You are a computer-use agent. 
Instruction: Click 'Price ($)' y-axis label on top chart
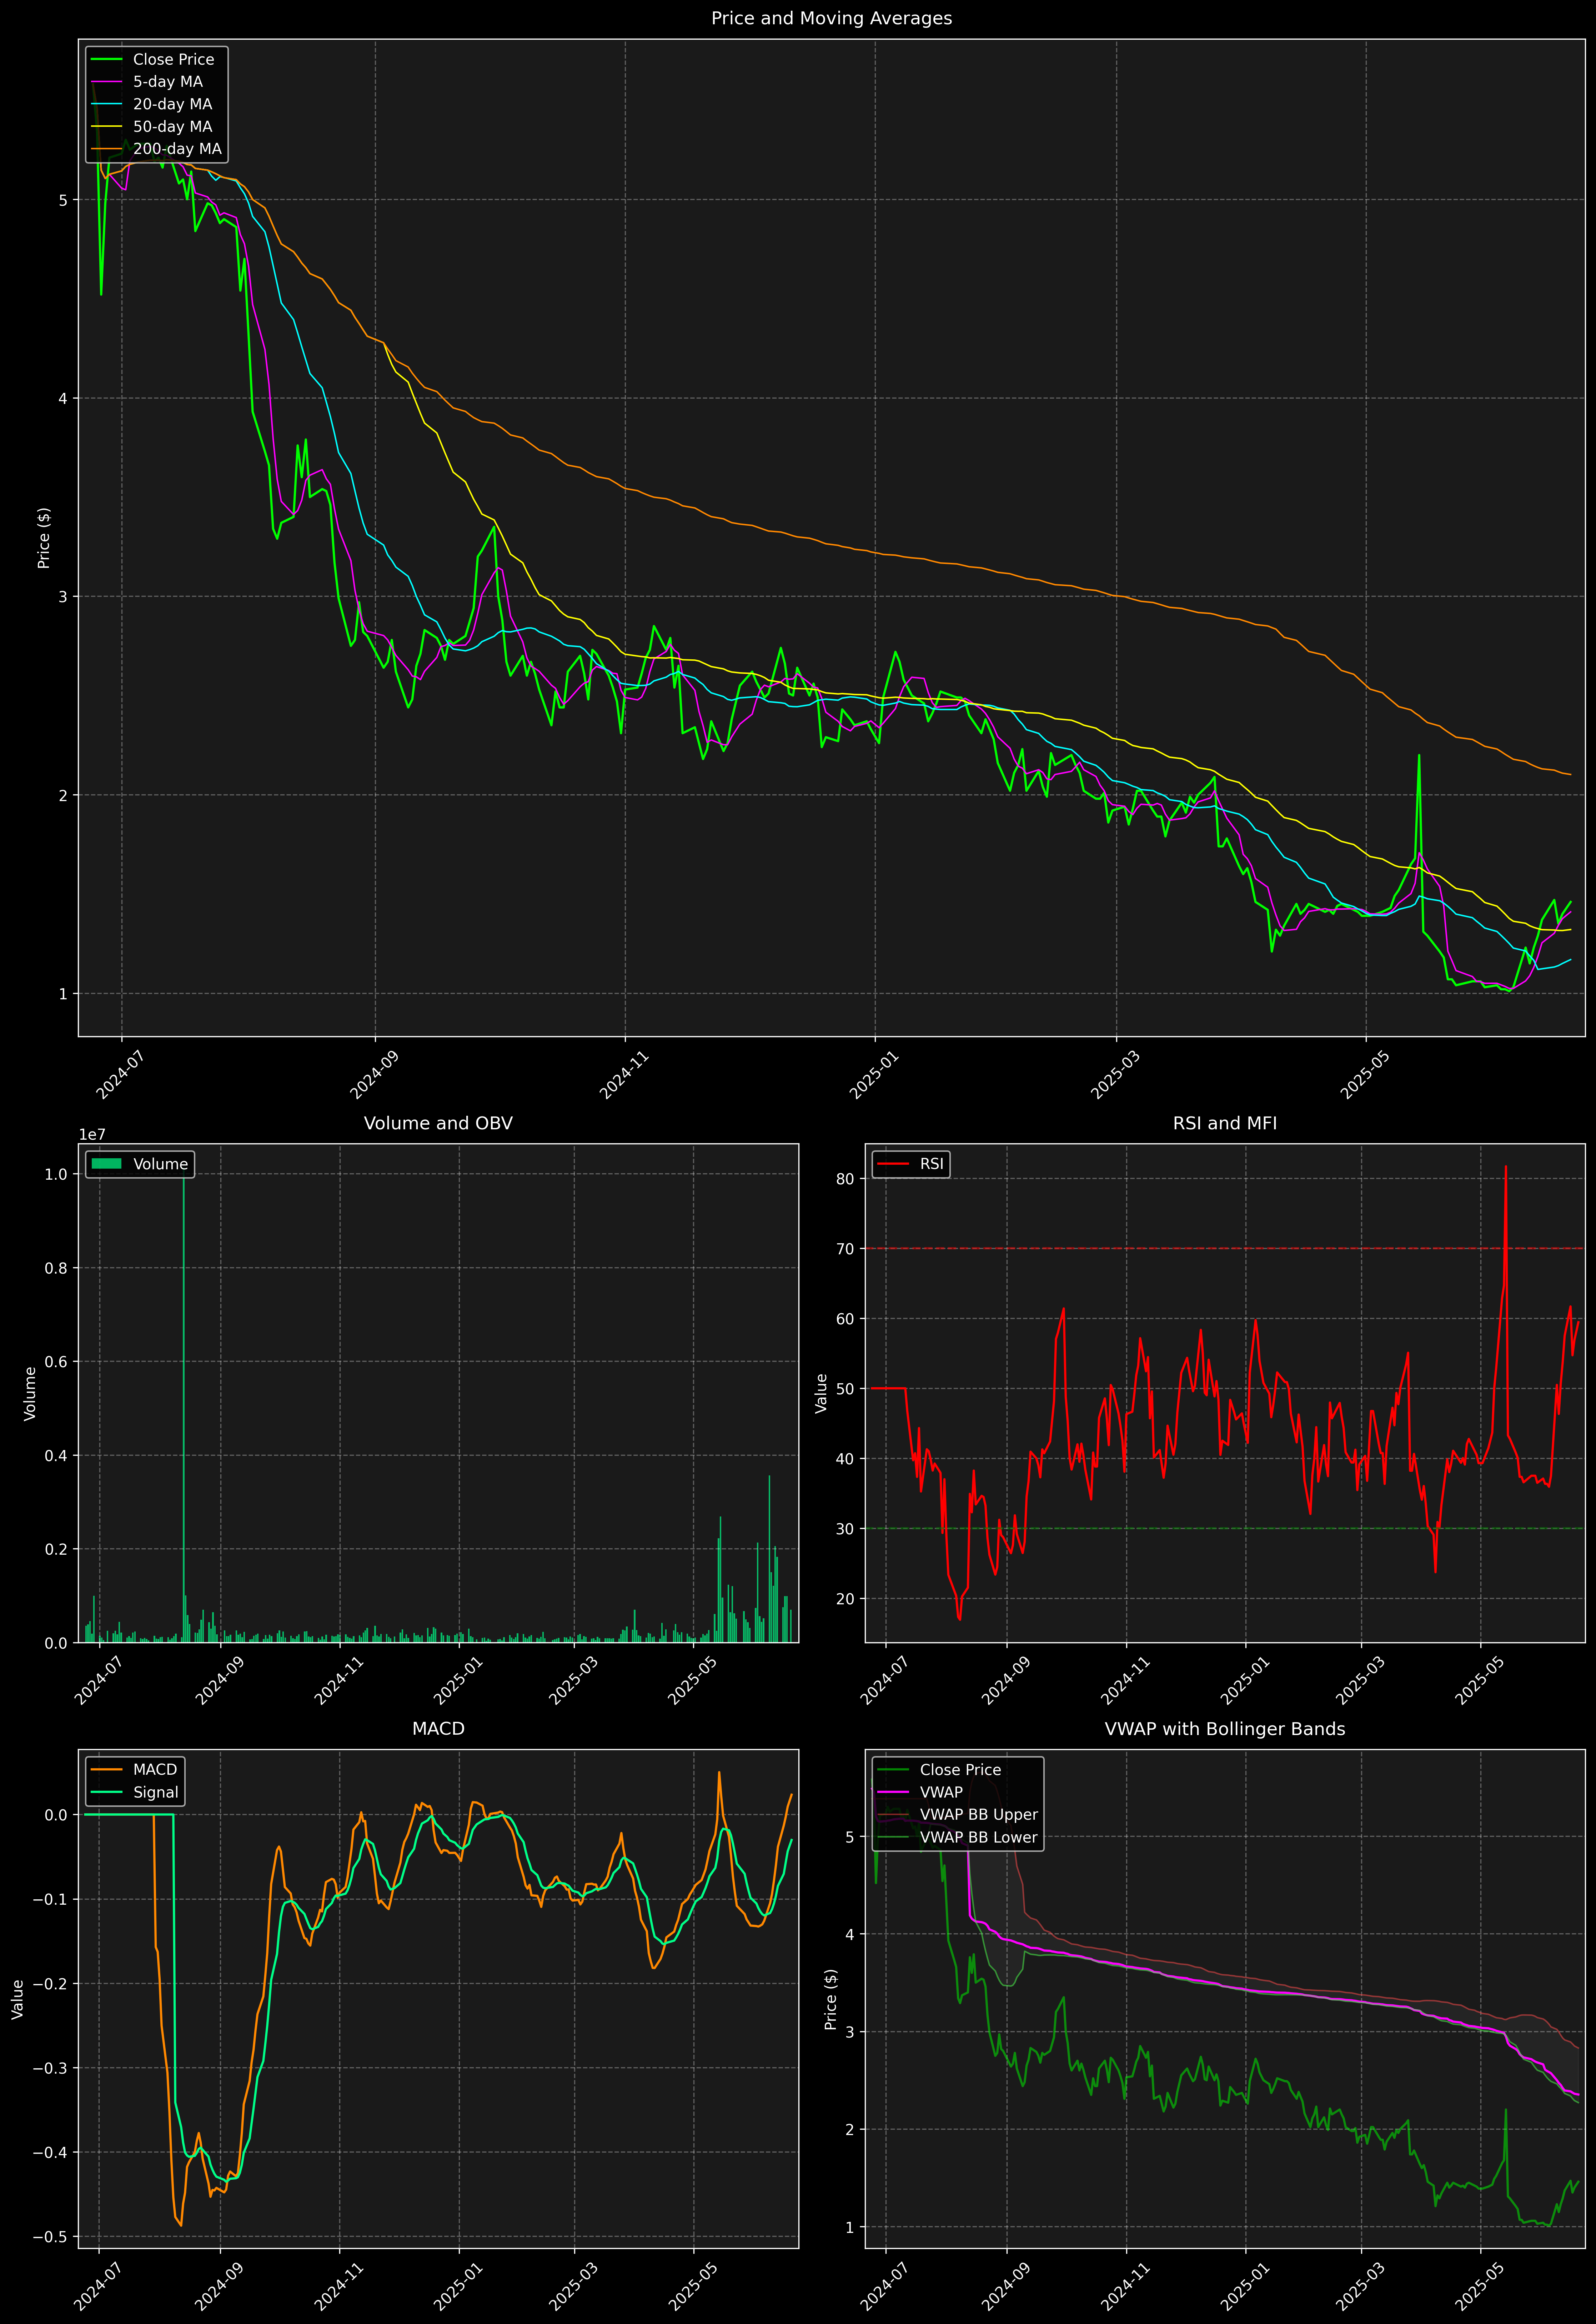click(44, 538)
